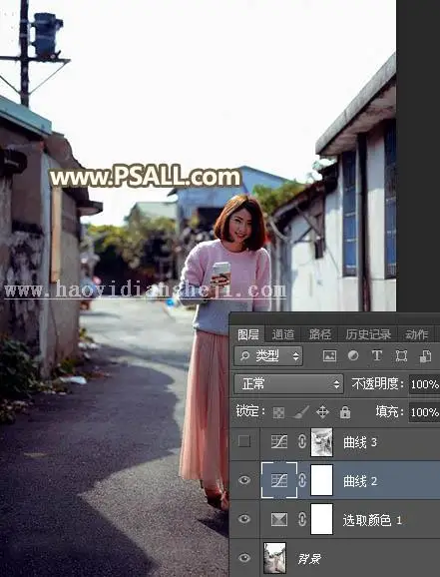440x577 pixels.
Task: Click mask link chain icon of 曲线 2
Action: [x=301, y=480]
